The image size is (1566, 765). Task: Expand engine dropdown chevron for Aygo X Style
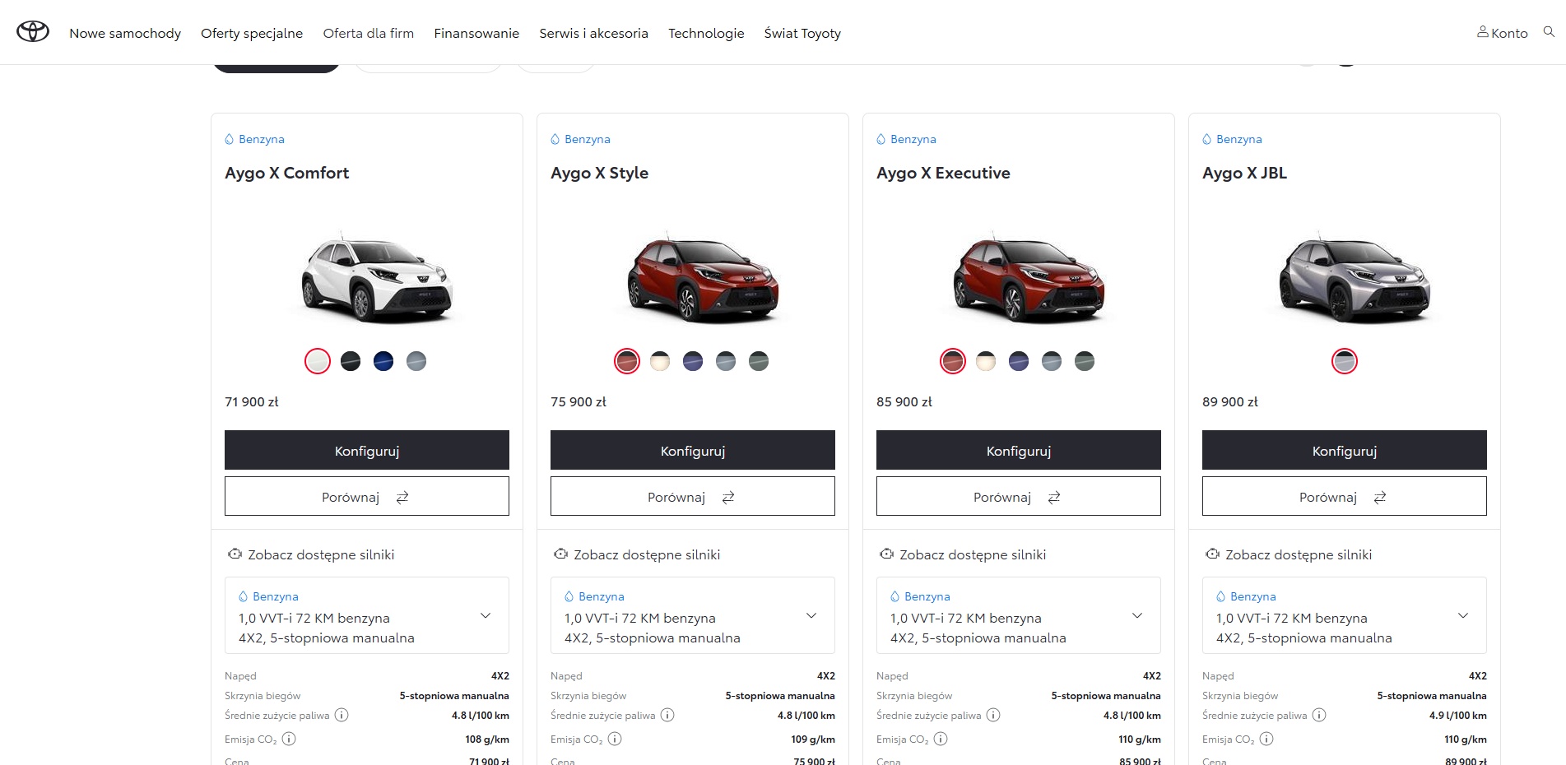point(811,615)
